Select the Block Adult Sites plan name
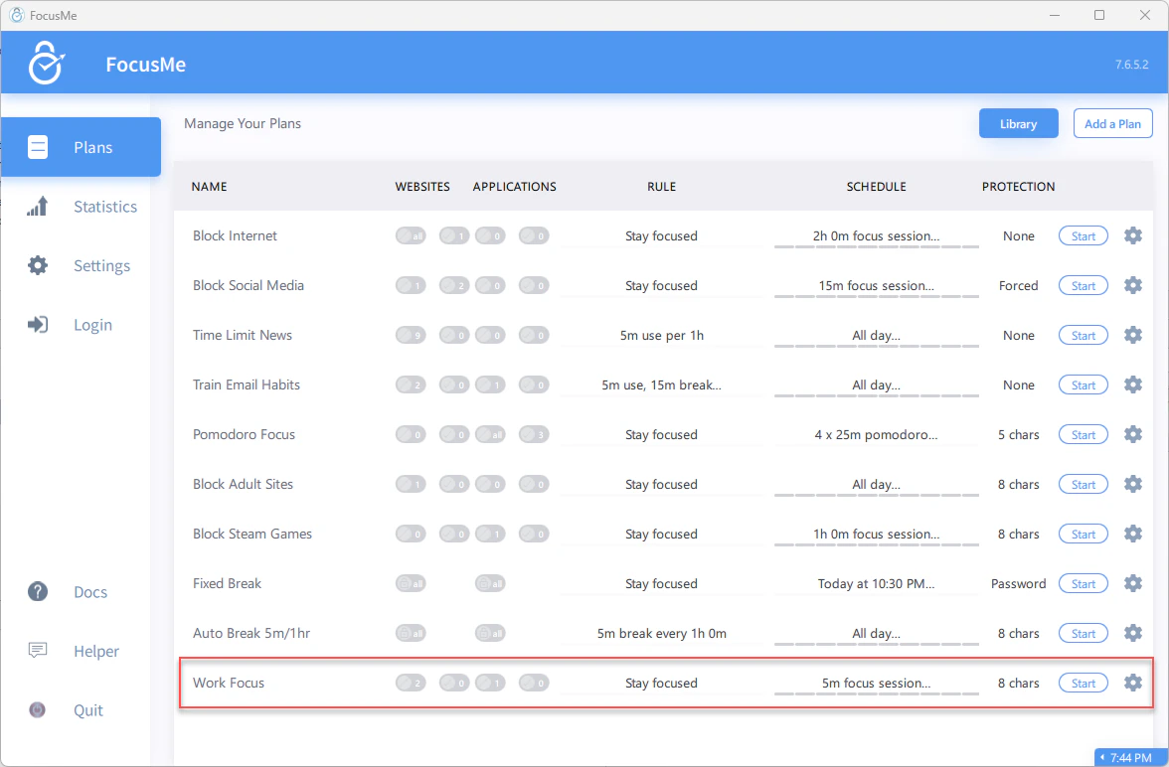Image resolution: width=1169 pixels, height=767 pixels. pos(243,485)
